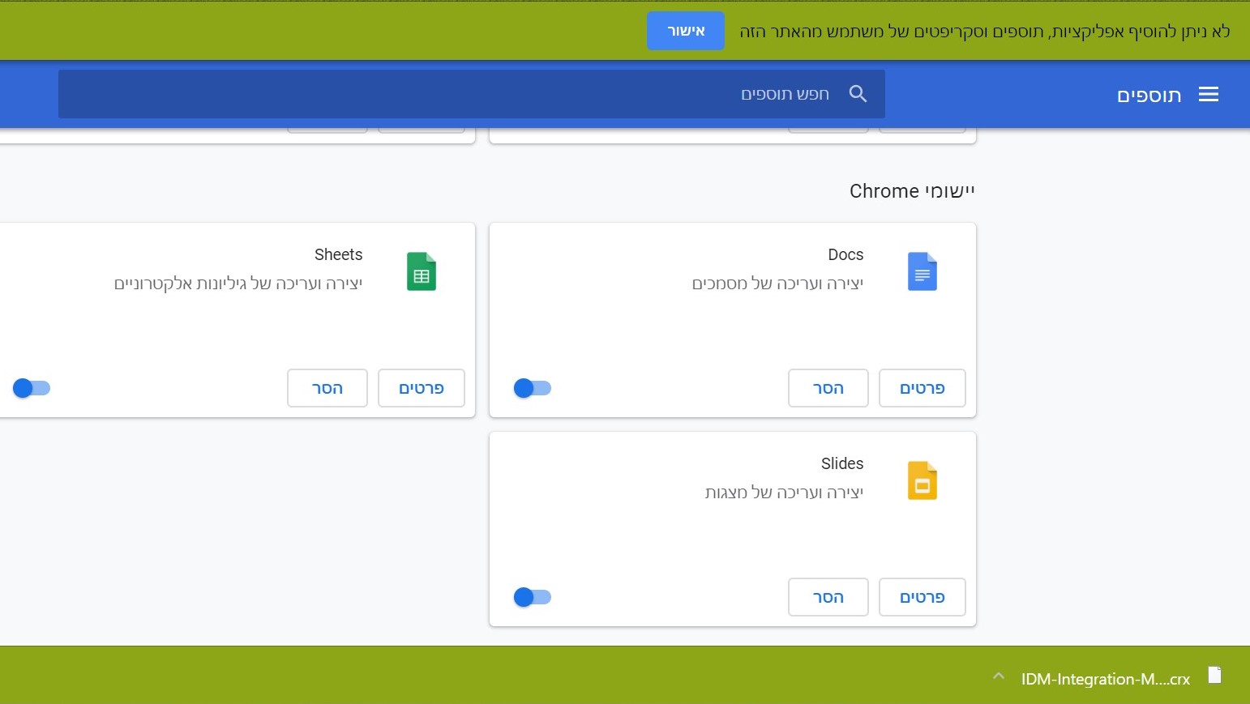Click the search magnifier icon
The width and height of the screenshot is (1250, 704).
(858, 94)
